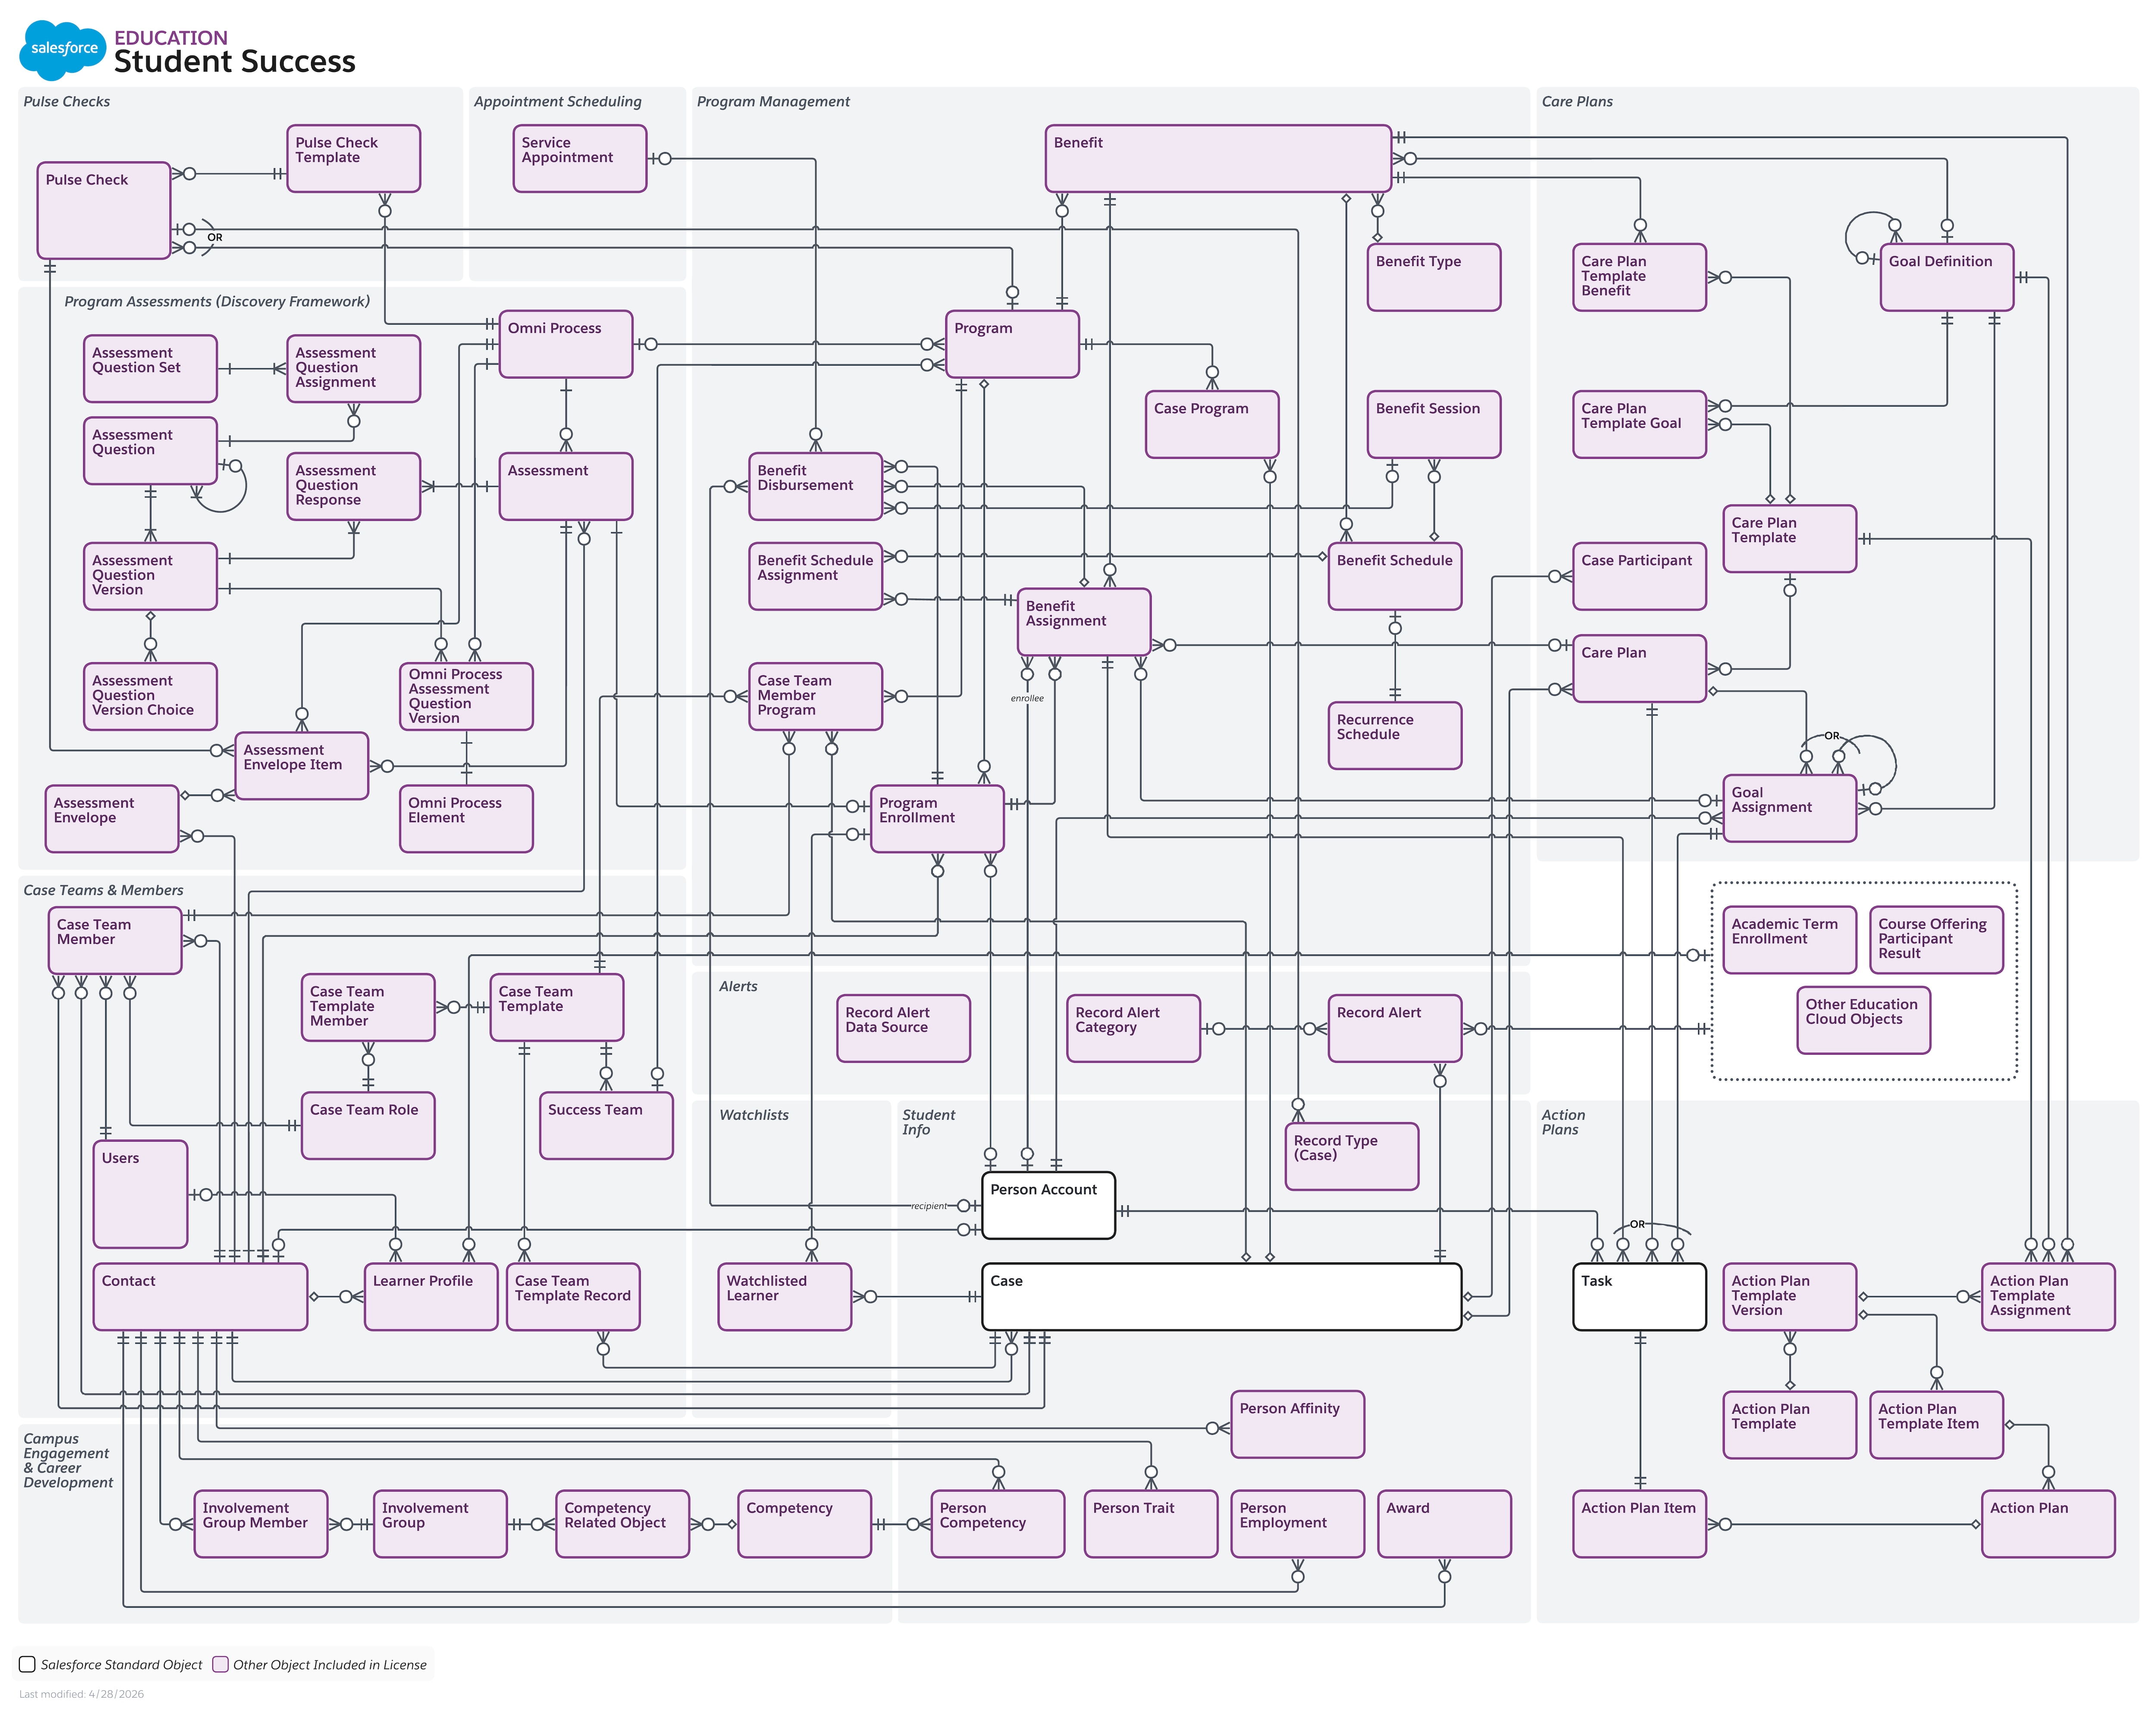Select Course Offering Participant Result entity
Screen dimensions: 2156x1734
tap(1937, 940)
